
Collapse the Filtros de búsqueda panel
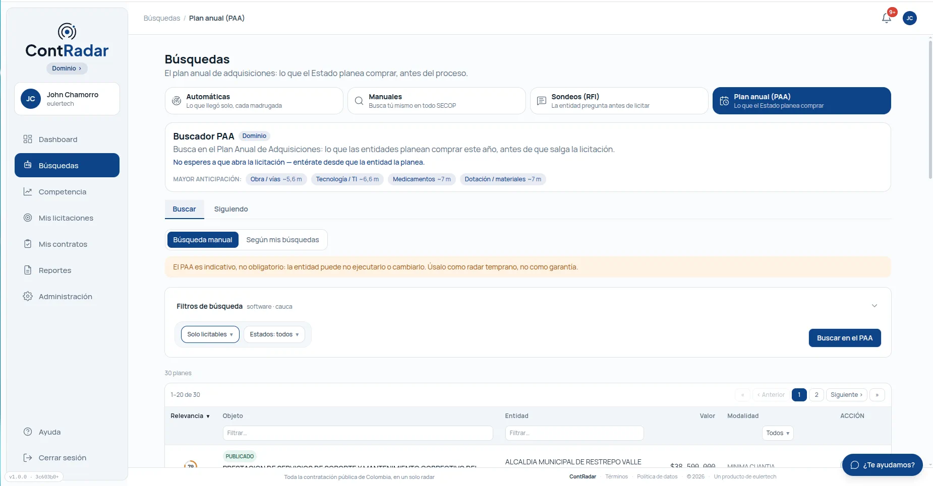[x=874, y=306]
